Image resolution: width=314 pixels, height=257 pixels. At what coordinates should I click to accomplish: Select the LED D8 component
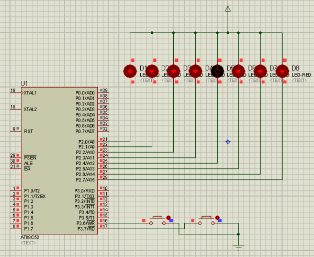[x=283, y=71]
